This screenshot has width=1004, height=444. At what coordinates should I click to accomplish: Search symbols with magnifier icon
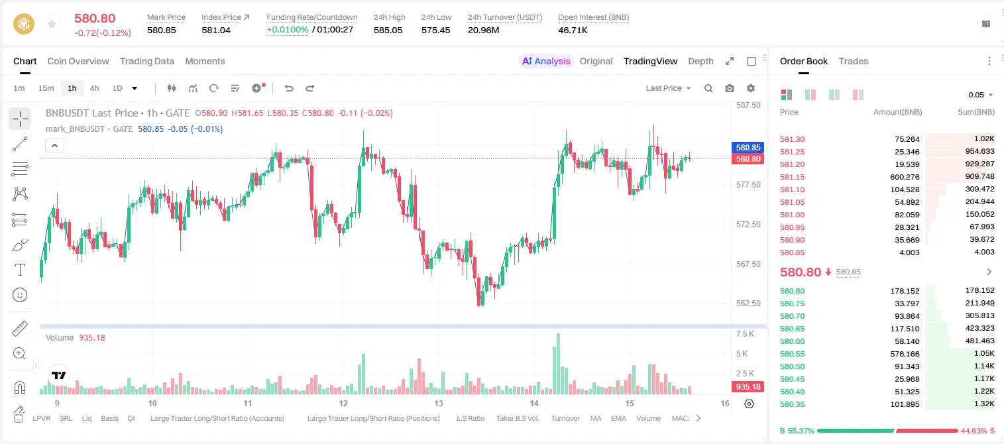708,88
